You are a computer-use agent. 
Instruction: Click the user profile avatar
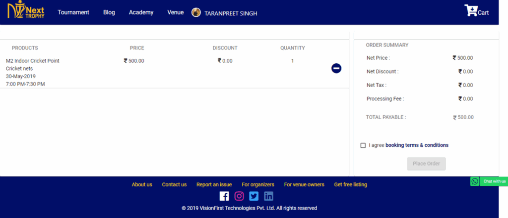pyautogui.click(x=196, y=13)
